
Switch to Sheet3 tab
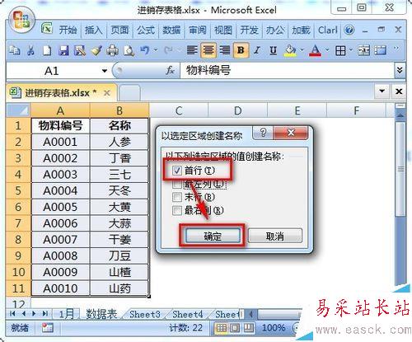(x=145, y=314)
